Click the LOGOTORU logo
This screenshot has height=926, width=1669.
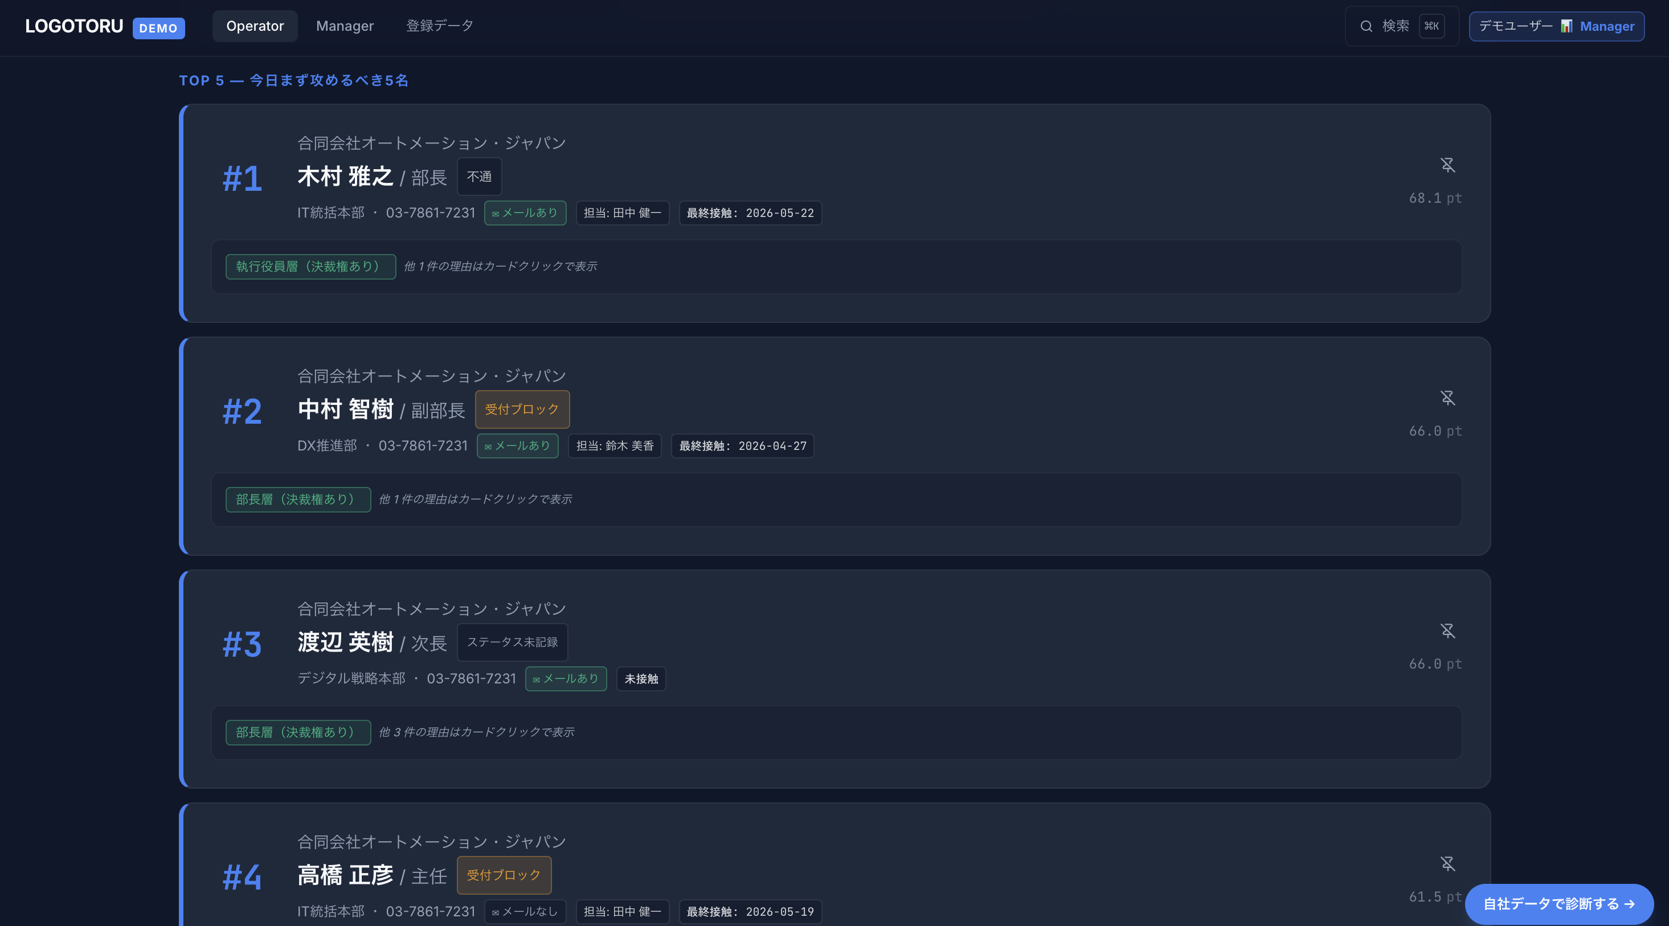(74, 26)
